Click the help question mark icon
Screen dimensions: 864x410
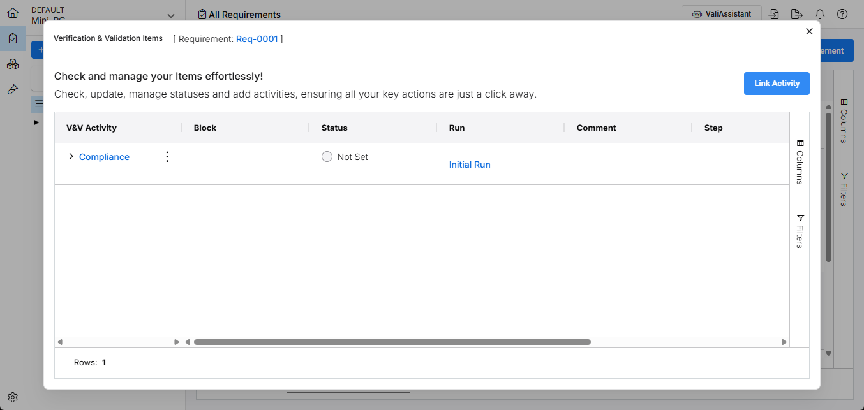(x=842, y=14)
